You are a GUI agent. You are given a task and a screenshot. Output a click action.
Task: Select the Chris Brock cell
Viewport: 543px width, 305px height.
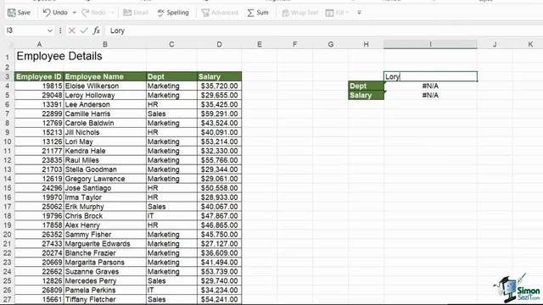coord(105,216)
